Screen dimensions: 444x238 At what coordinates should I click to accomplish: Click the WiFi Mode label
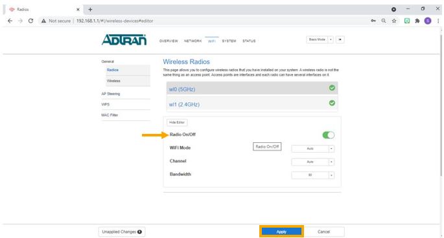[x=180, y=147]
